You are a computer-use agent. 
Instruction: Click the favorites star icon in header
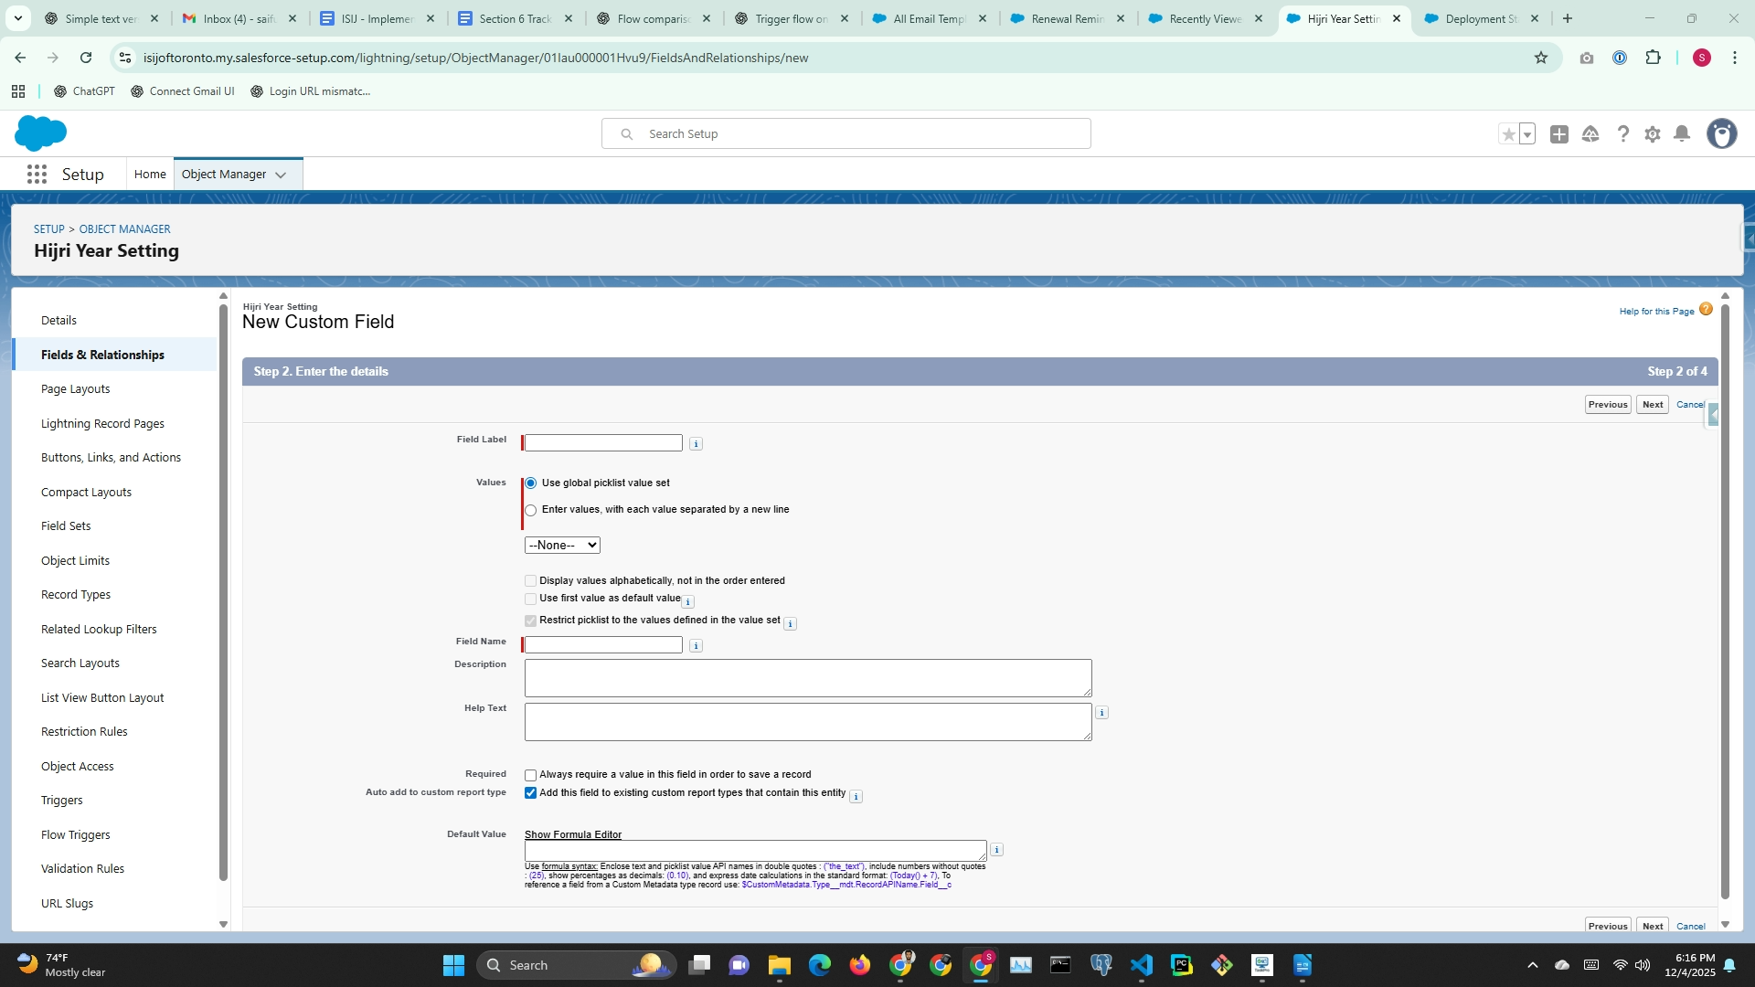(1508, 134)
